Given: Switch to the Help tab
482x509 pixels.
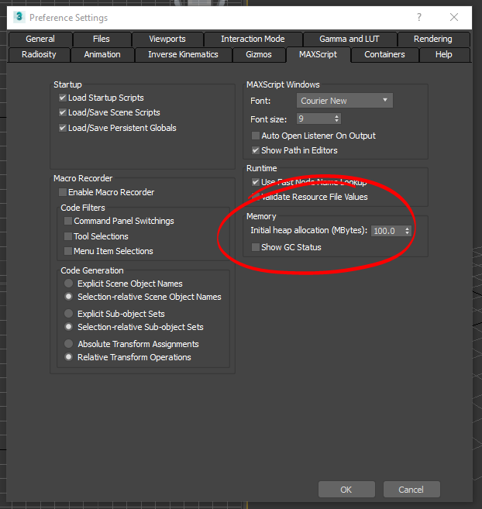Looking at the screenshot, I should pos(444,54).
